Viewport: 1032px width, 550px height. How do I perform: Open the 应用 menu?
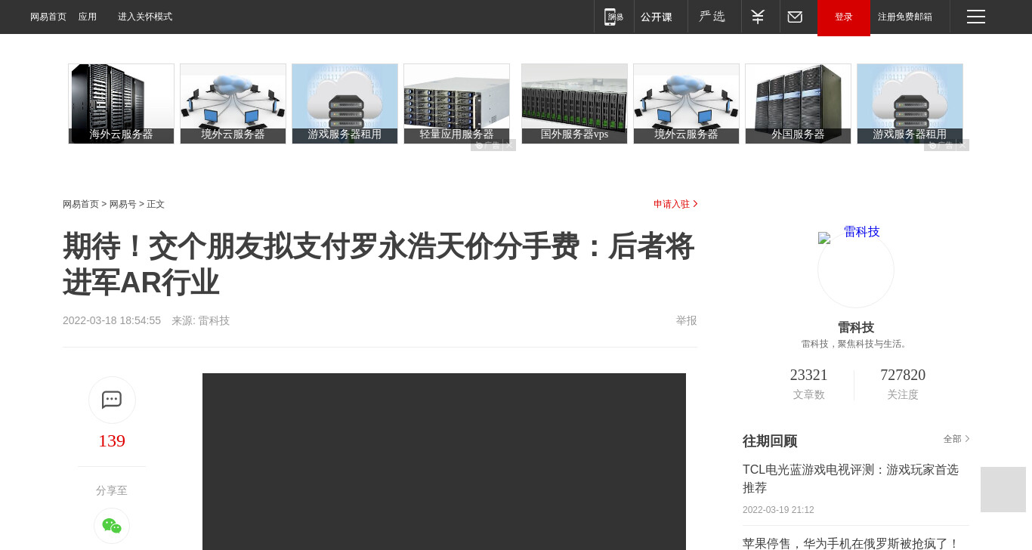pos(88,17)
